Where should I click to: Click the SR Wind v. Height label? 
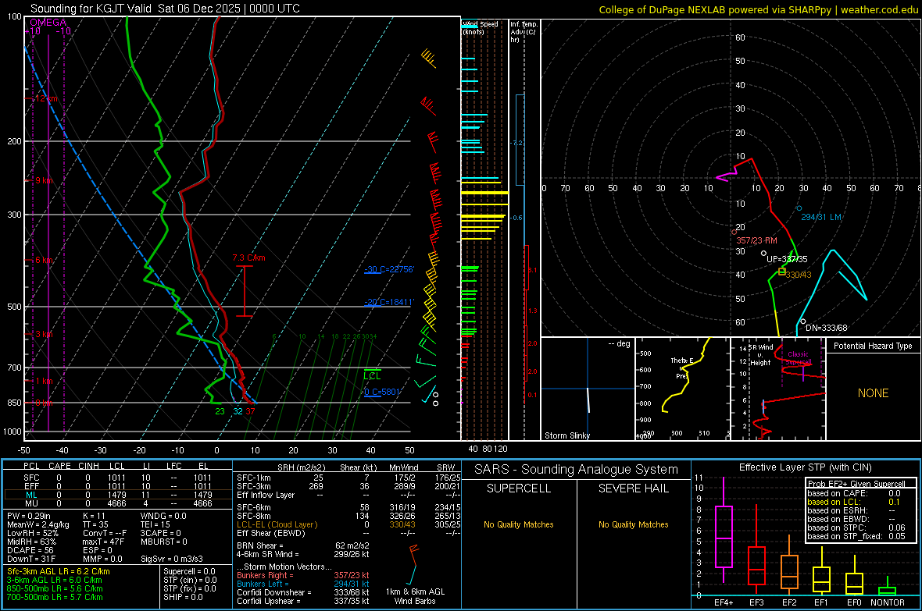point(760,355)
